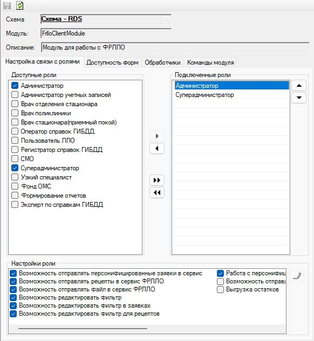Screen dimensions: 314x341
Task: Check the СМО role
Action: (15, 158)
